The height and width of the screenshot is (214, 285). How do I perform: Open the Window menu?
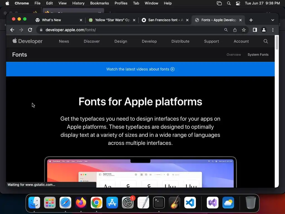pyautogui.click(x=151, y=3)
